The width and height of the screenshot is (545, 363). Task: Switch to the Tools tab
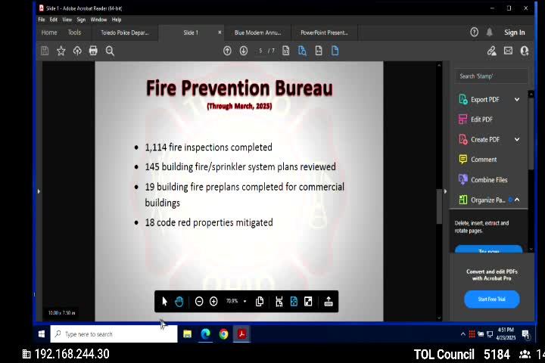[74, 33]
